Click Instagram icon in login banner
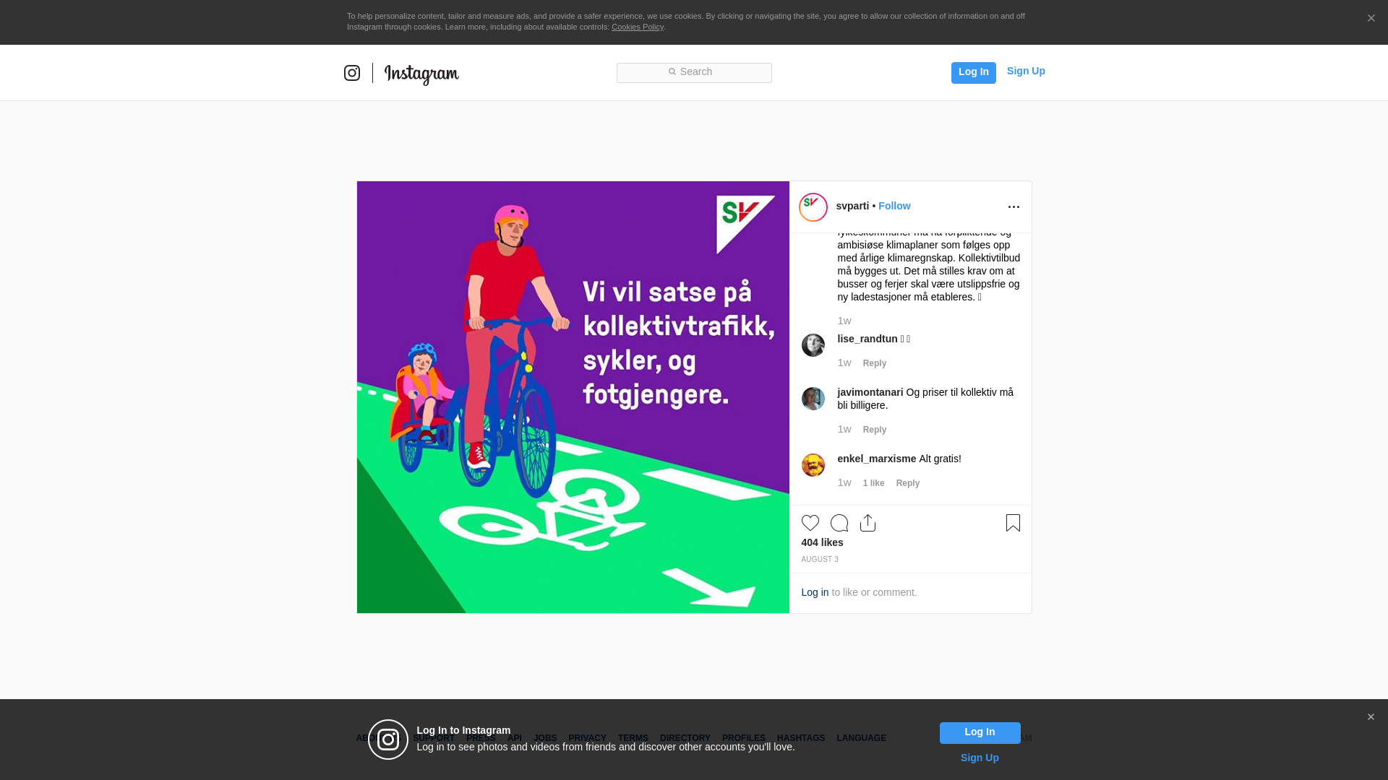This screenshot has height=780, width=1388. click(x=388, y=740)
